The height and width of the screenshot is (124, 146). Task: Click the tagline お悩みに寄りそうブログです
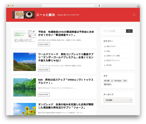tap(68, 15)
